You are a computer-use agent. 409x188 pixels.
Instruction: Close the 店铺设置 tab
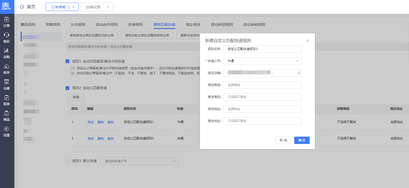[x=108, y=7]
